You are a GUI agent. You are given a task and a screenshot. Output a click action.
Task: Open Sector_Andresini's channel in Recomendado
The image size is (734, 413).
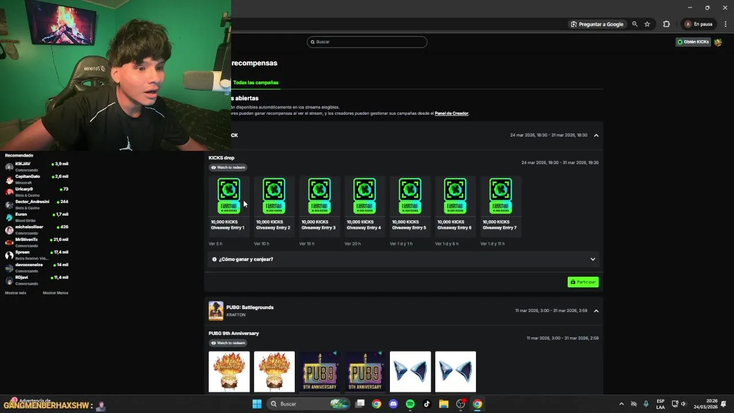[x=37, y=205]
